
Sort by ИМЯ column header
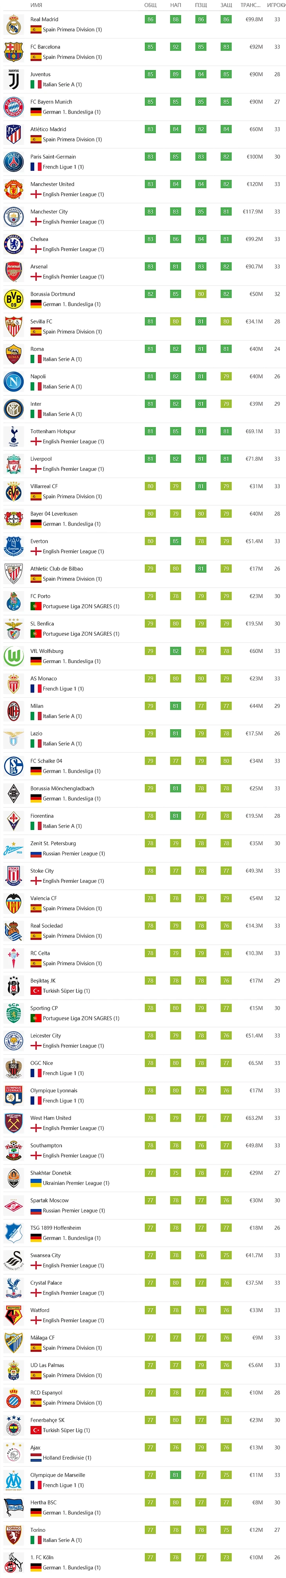[x=36, y=5]
